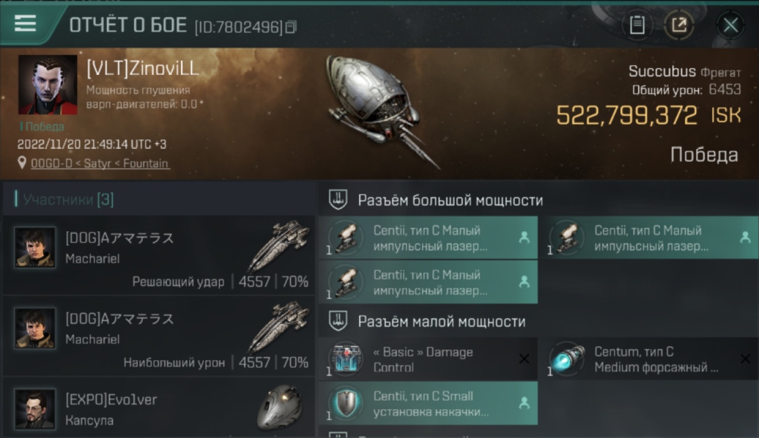Click the Evolver pilot portrait
759x438 pixels.
tap(35, 409)
